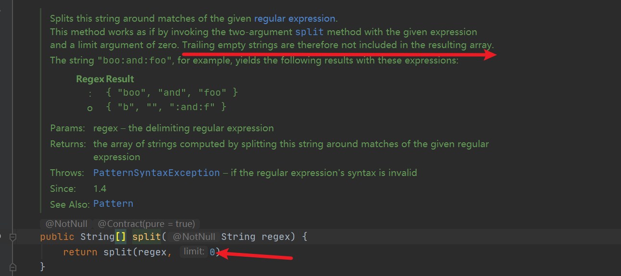Click the closing brace of the method
This screenshot has height=276, width=621.
(x=43, y=266)
